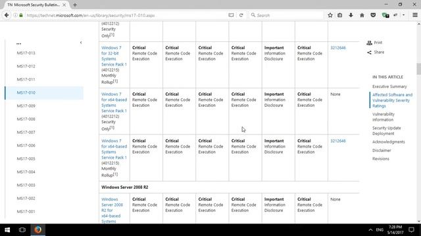The height and width of the screenshot is (236, 421).
Task: Jump to Executive Summary section
Action: click(x=389, y=87)
